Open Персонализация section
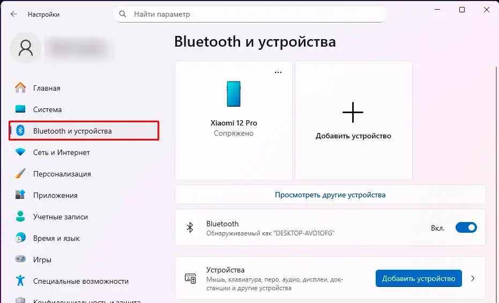This screenshot has height=303, width=499. (x=84, y=173)
